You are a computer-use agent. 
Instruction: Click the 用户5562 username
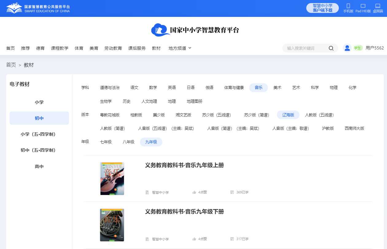pos(375,48)
